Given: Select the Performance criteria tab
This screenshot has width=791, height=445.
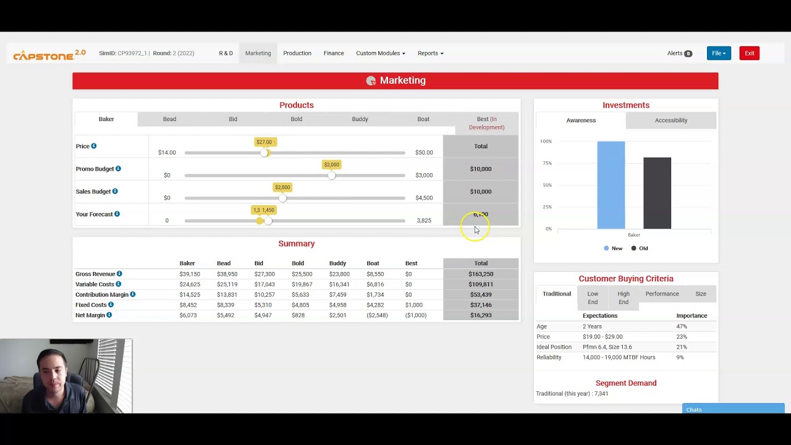Looking at the screenshot, I should pyautogui.click(x=662, y=294).
